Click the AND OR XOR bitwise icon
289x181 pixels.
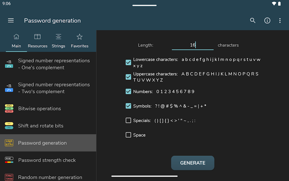pos(9,109)
